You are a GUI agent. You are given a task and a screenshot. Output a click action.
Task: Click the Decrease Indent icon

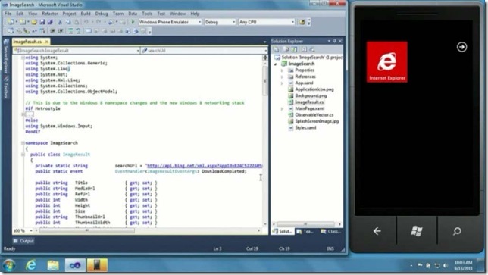pos(52,31)
